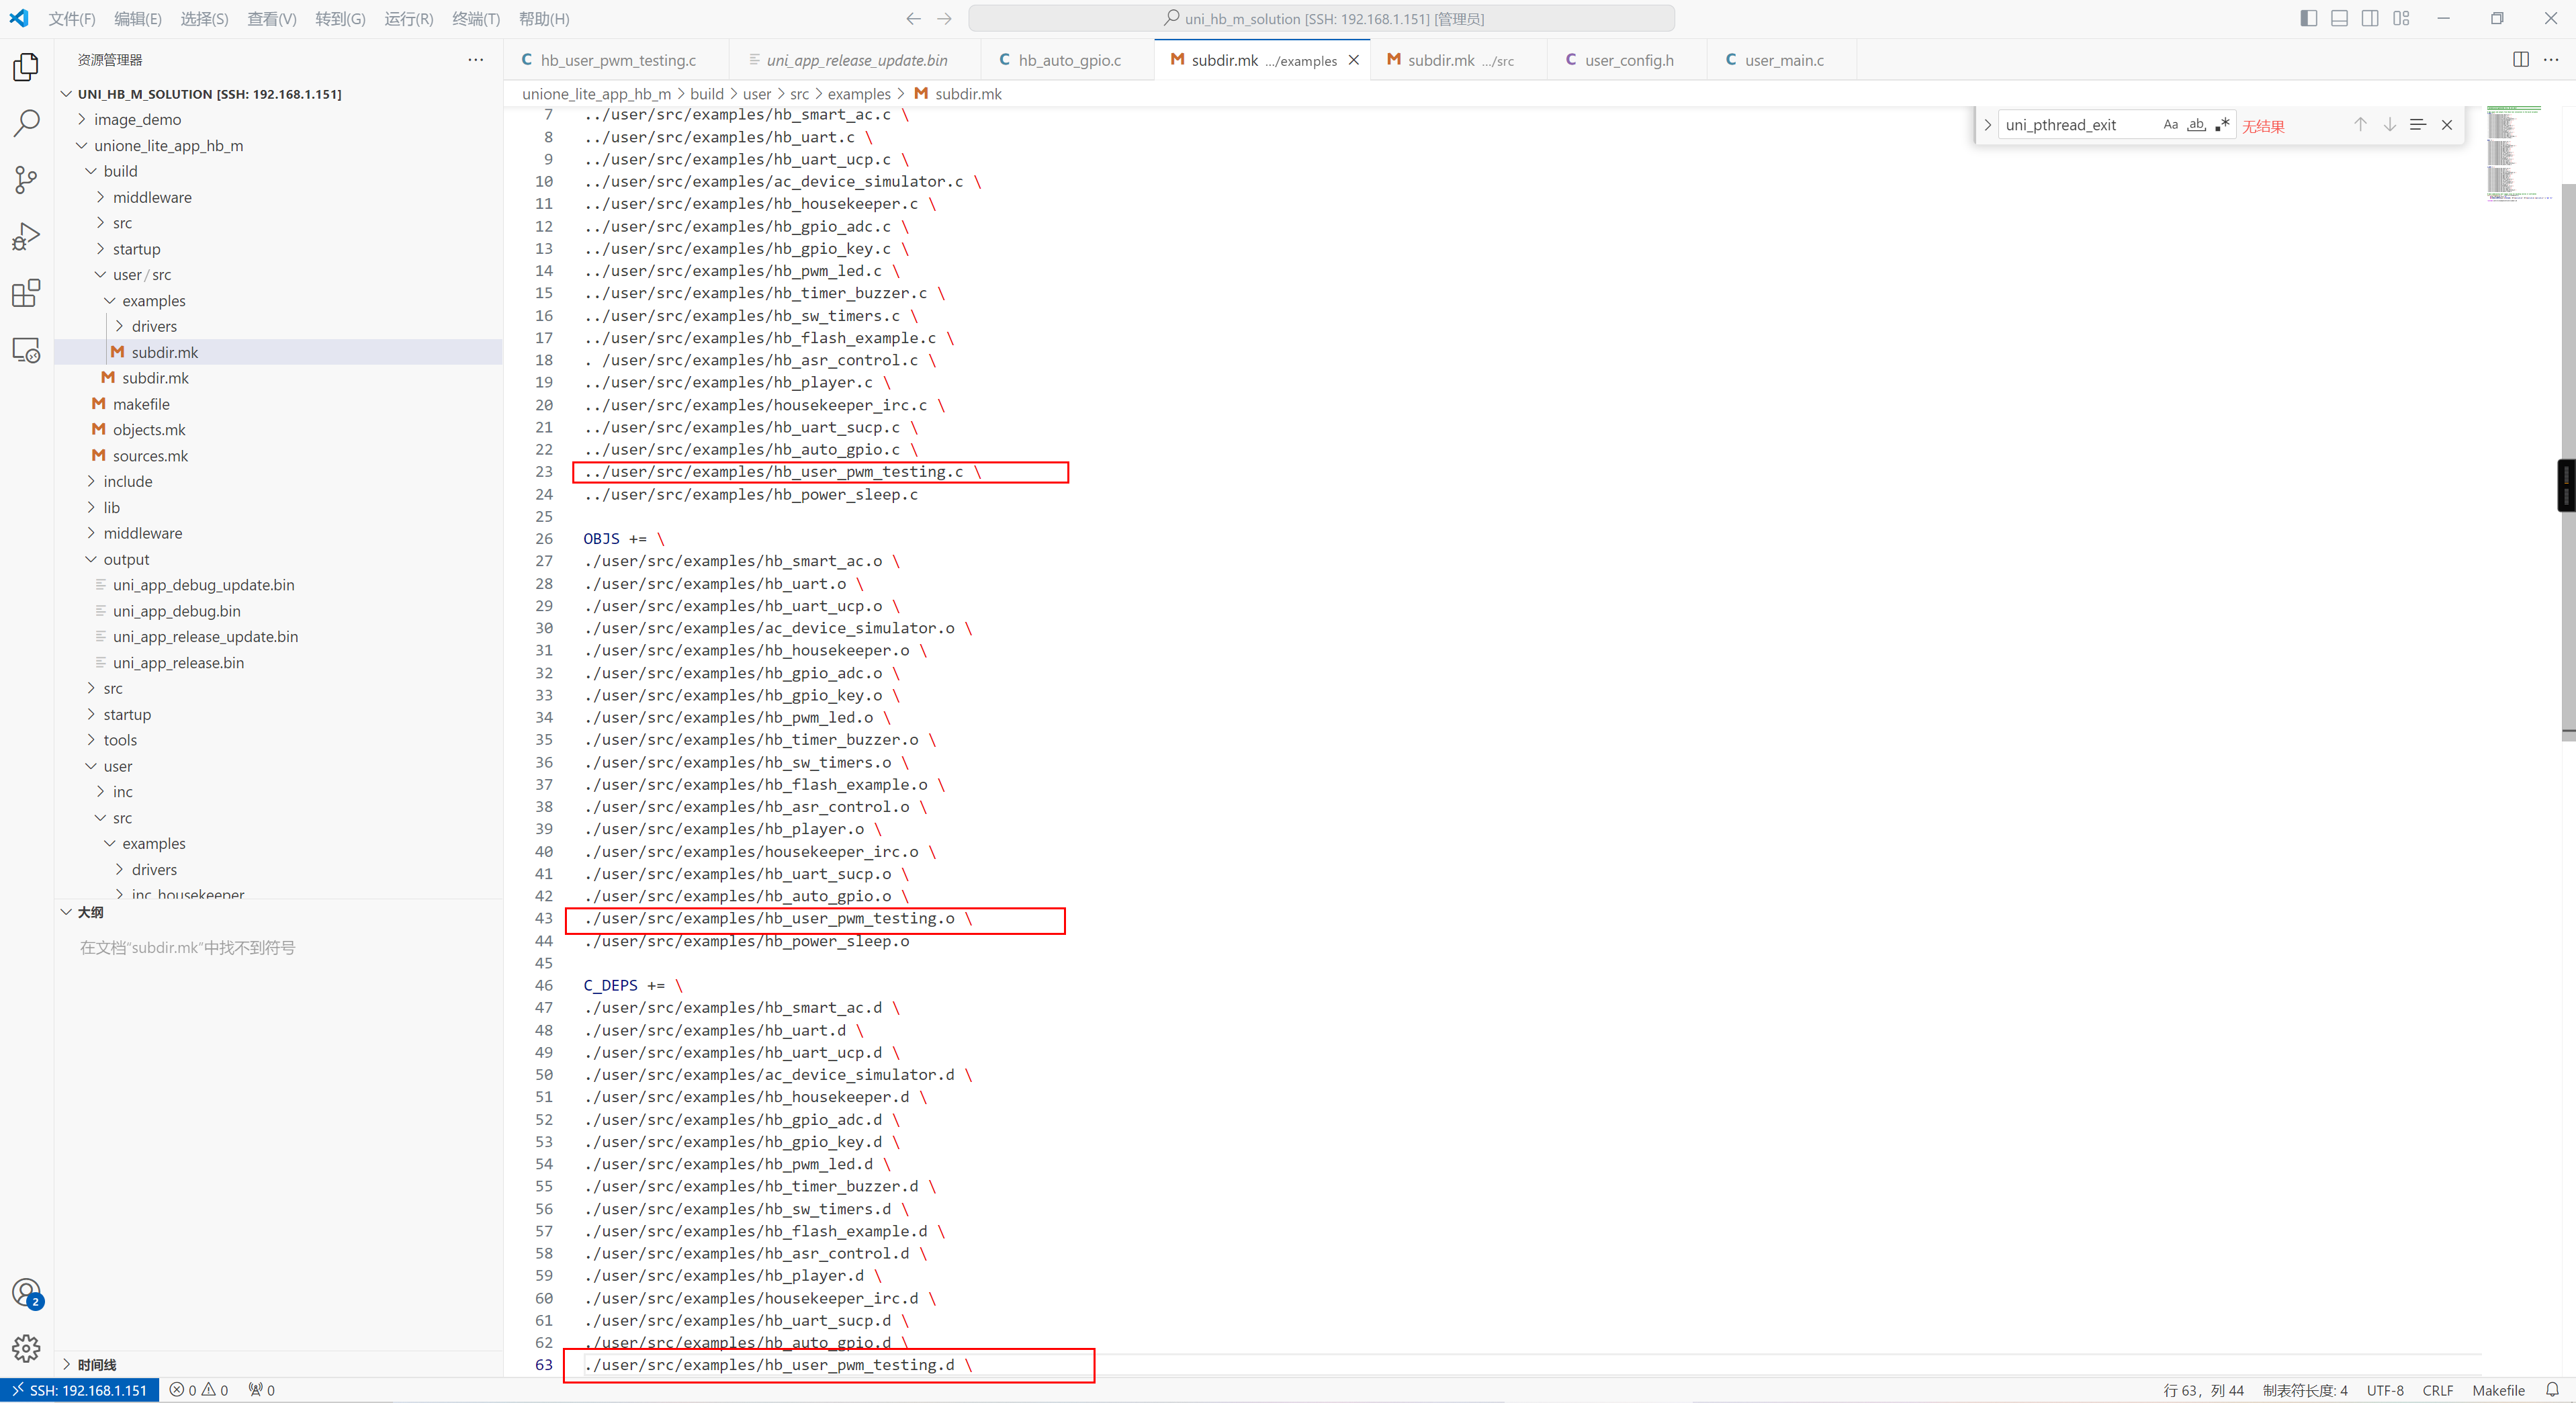2576x1403 pixels.
Task: Open Source Control view
Action: (26, 180)
